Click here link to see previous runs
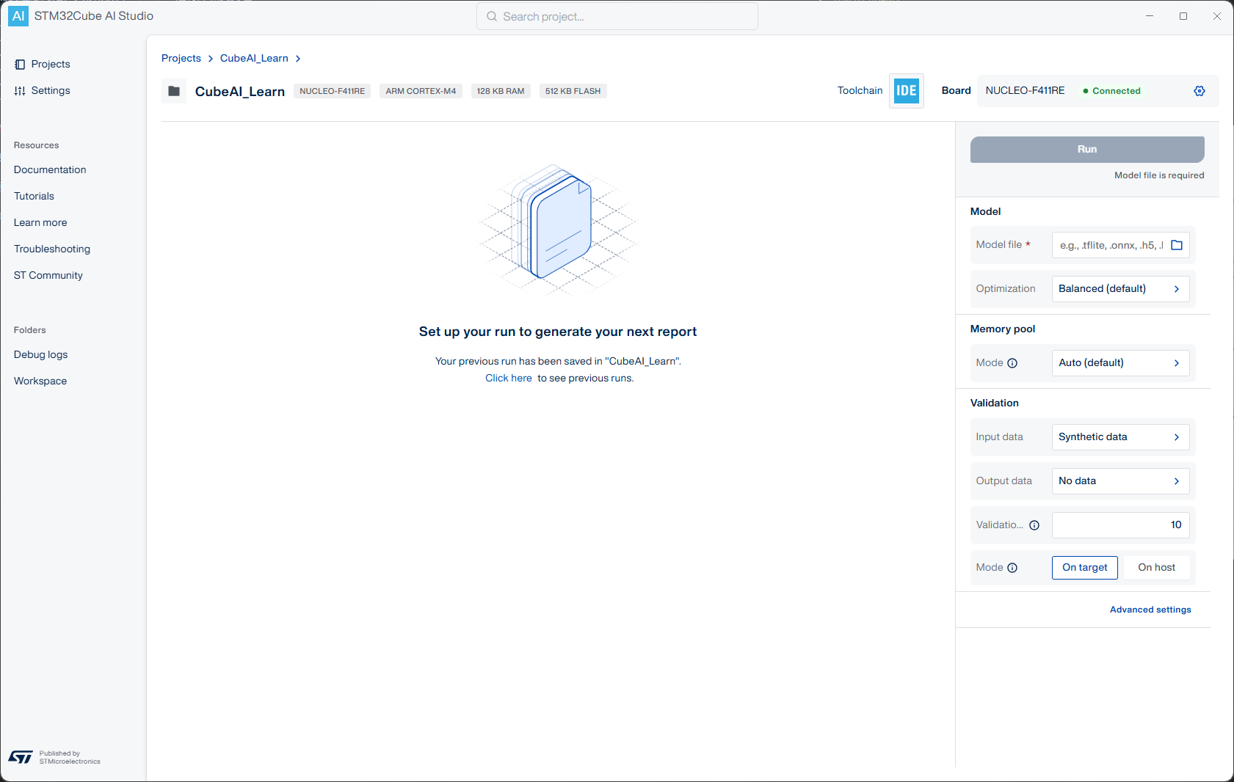Viewport: 1234px width, 782px height. coord(509,379)
